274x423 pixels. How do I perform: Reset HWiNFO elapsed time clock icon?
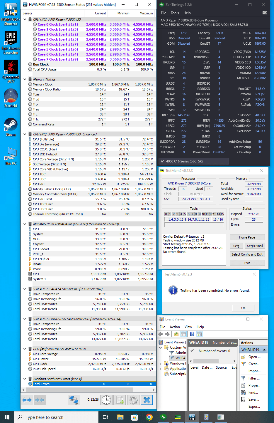point(106,400)
